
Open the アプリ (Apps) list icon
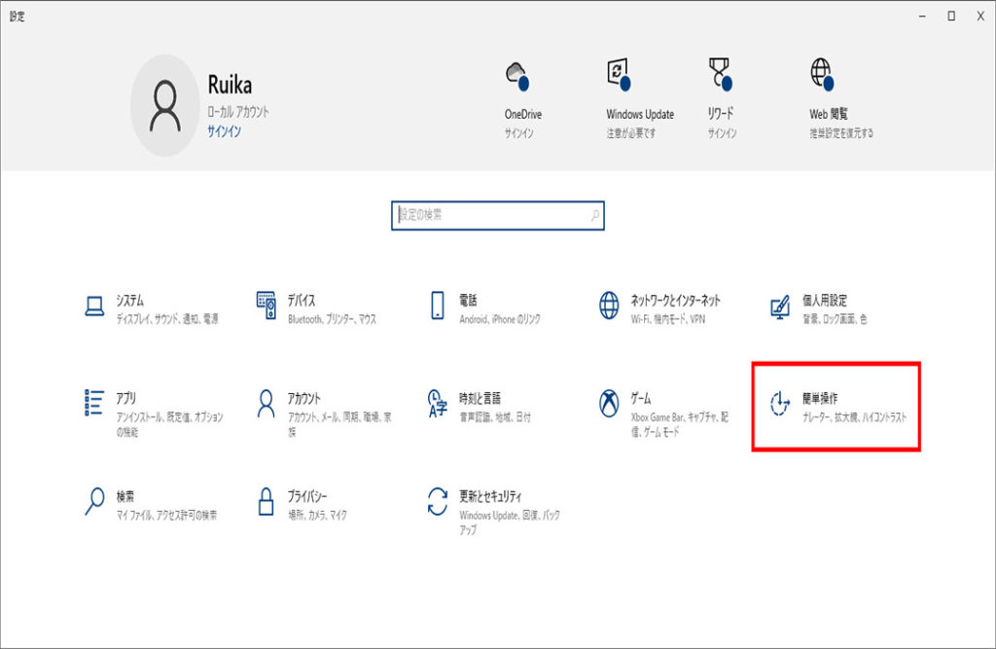tap(94, 403)
